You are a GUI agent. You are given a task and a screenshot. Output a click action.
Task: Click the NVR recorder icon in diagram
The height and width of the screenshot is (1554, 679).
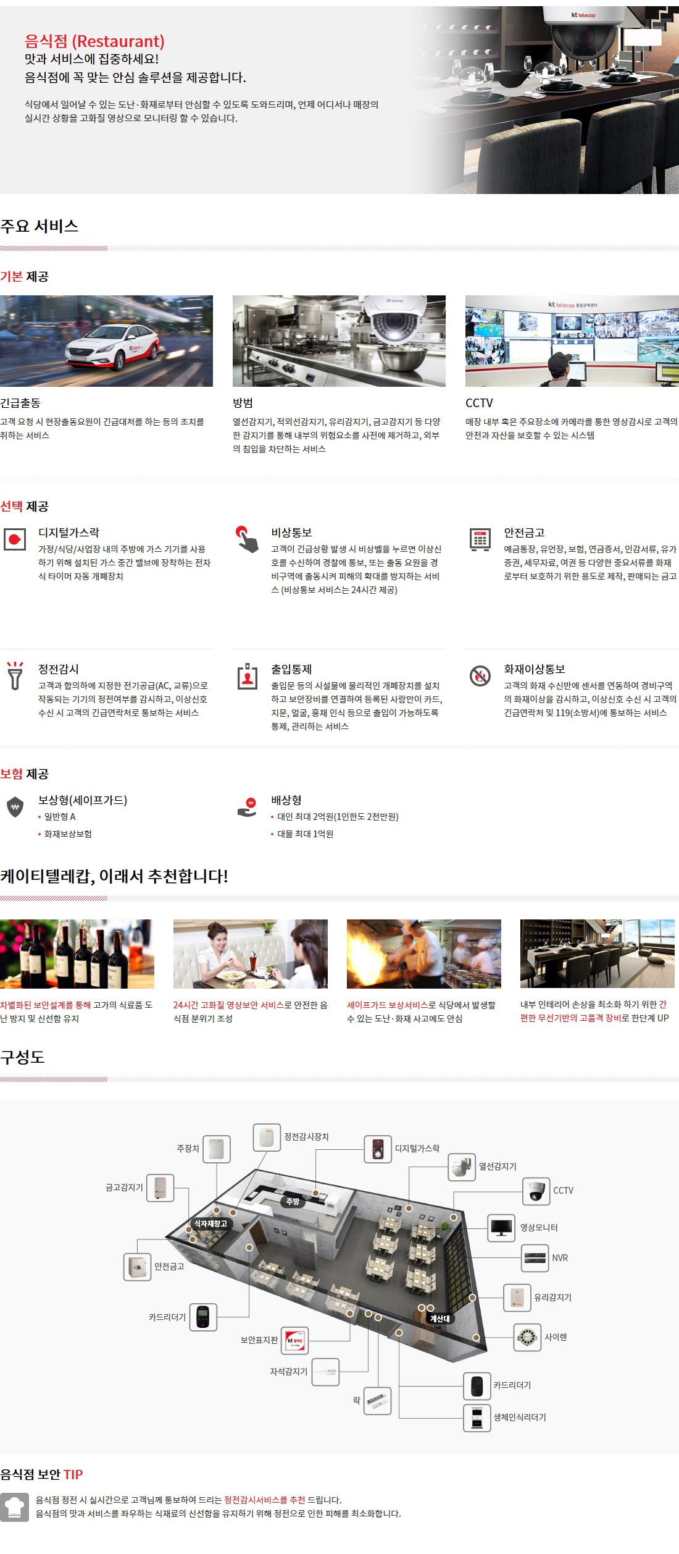coord(535,1257)
